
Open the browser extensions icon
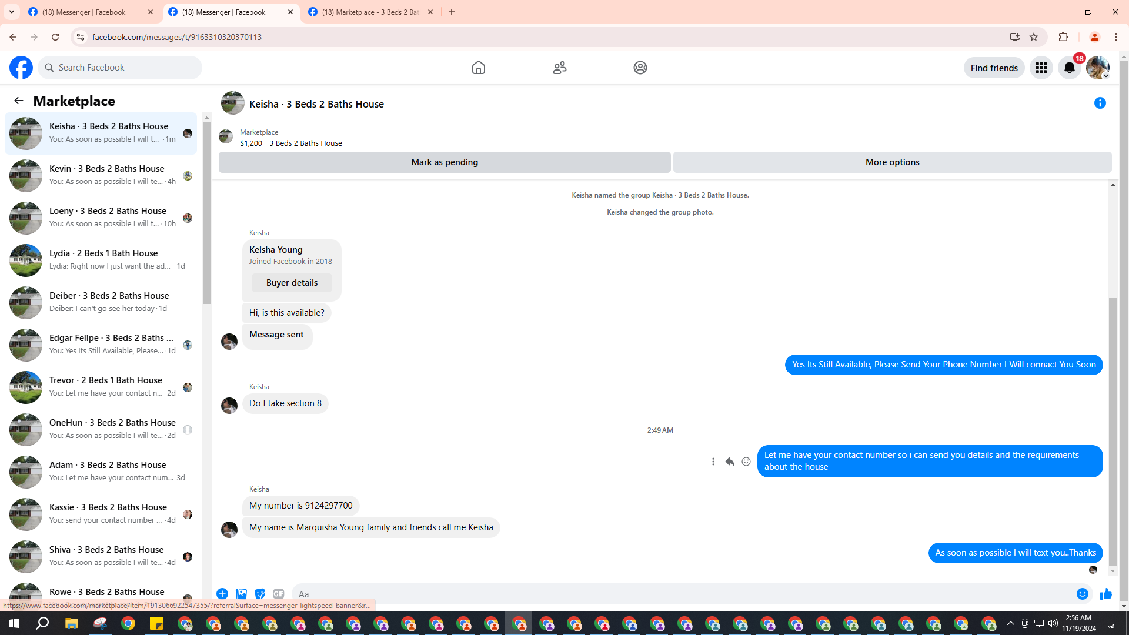(1063, 37)
